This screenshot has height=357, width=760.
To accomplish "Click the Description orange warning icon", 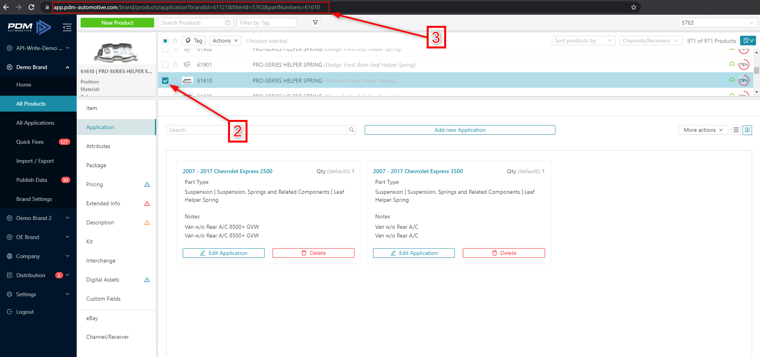I will coord(147,222).
